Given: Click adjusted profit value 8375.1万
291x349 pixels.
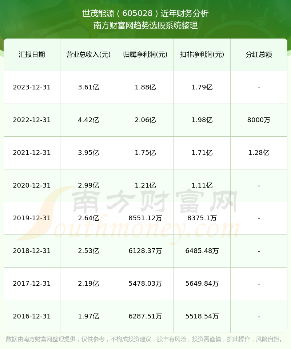Looking at the screenshot, I should pos(202,218).
